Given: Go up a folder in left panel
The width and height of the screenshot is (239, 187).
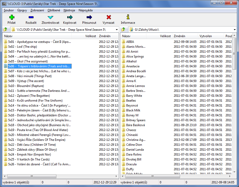Looking at the screenshot, I should point(5,30).
